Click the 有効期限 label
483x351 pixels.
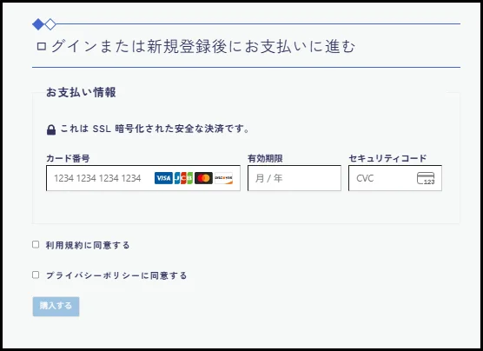click(265, 158)
